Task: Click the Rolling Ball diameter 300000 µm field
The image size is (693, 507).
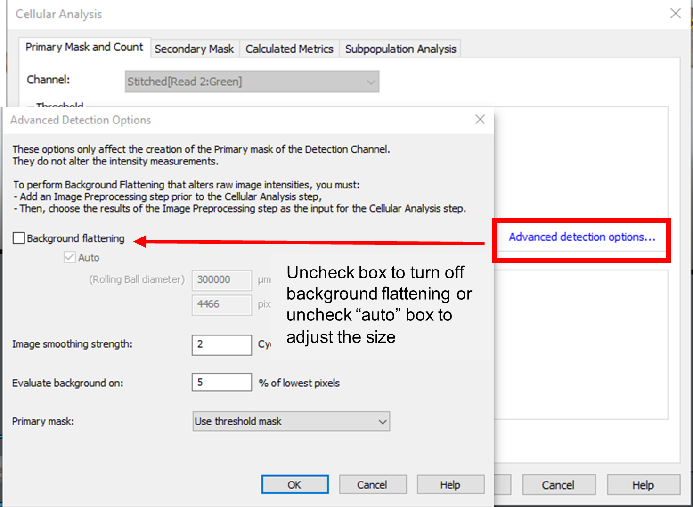Action: coord(221,280)
